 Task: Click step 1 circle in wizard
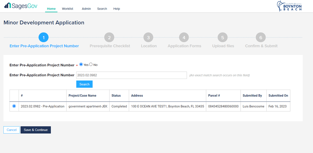[43, 38]
